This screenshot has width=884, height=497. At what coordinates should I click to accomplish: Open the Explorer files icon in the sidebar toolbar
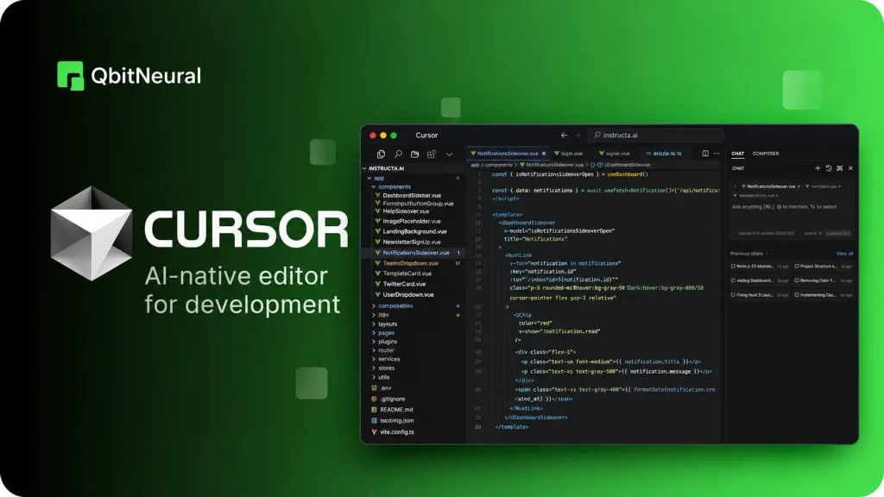click(x=381, y=154)
